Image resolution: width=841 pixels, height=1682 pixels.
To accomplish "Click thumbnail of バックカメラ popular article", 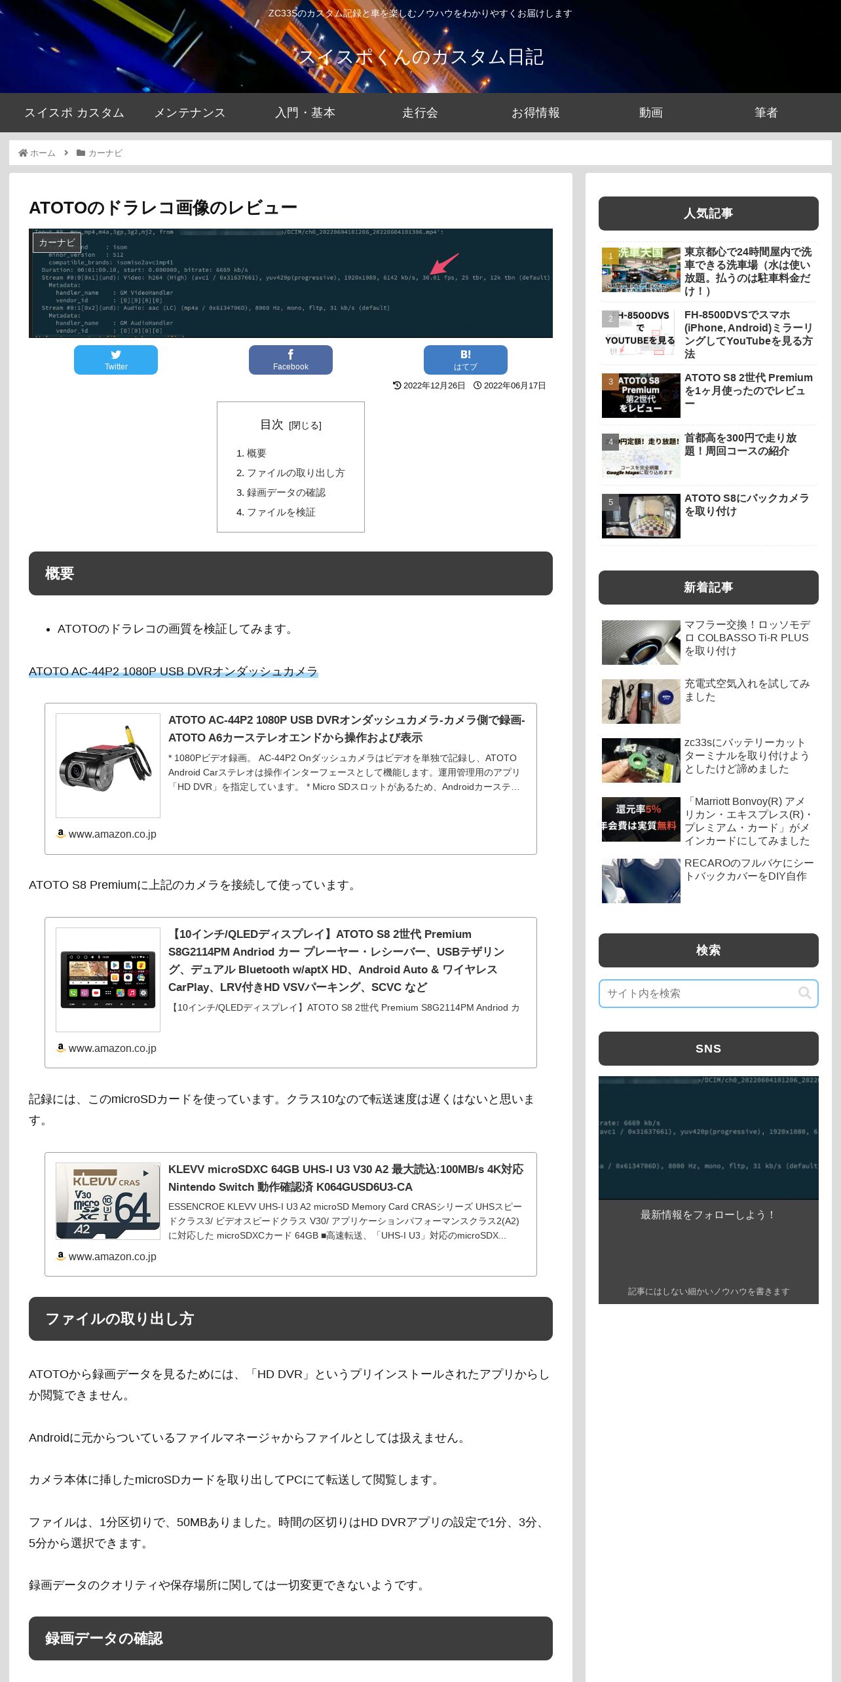I will (x=641, y=516).
